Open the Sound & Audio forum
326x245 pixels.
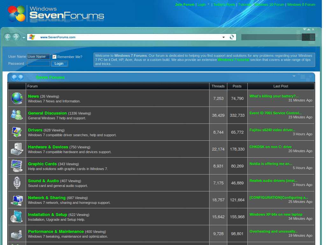click(x=43, y=181)
